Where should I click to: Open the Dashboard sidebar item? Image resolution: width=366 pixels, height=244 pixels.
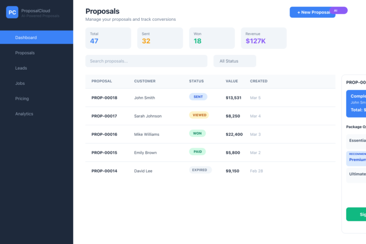[37, 37]
